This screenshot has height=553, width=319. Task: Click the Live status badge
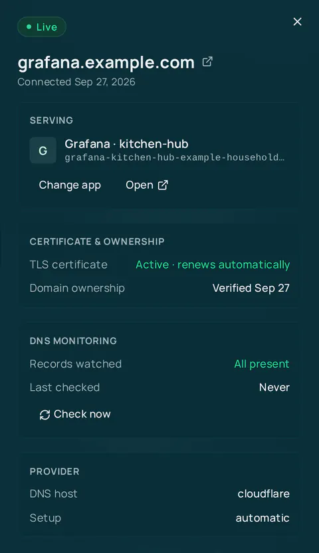(x=42, y=27)
